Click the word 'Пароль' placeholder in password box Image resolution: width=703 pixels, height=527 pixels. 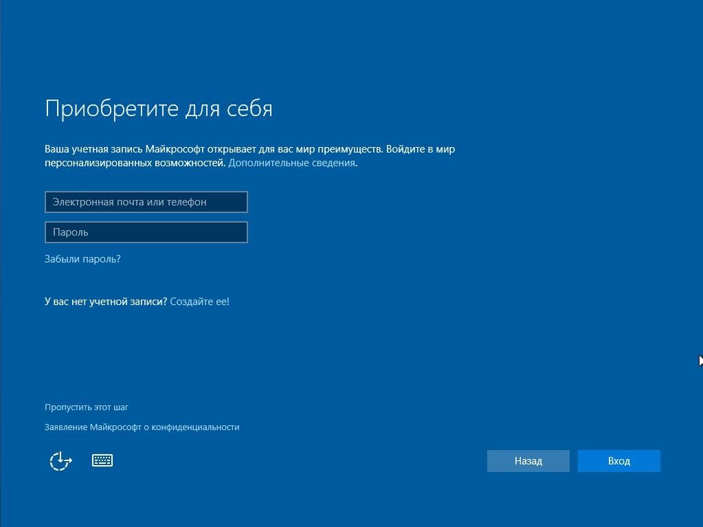point(71,232)
